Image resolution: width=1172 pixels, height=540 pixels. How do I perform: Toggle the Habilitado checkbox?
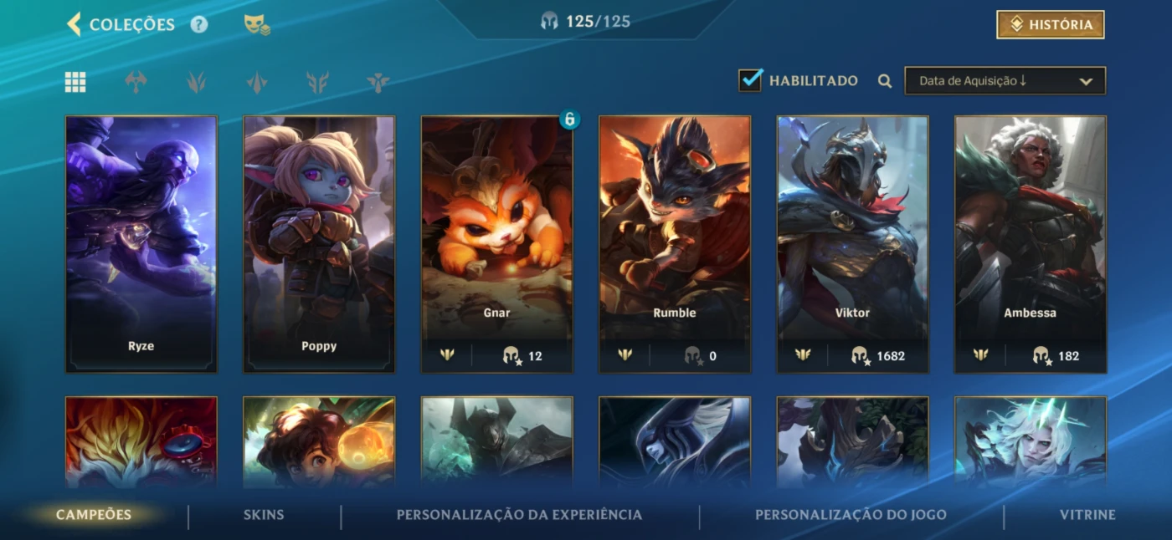click(x=750, y=80)
